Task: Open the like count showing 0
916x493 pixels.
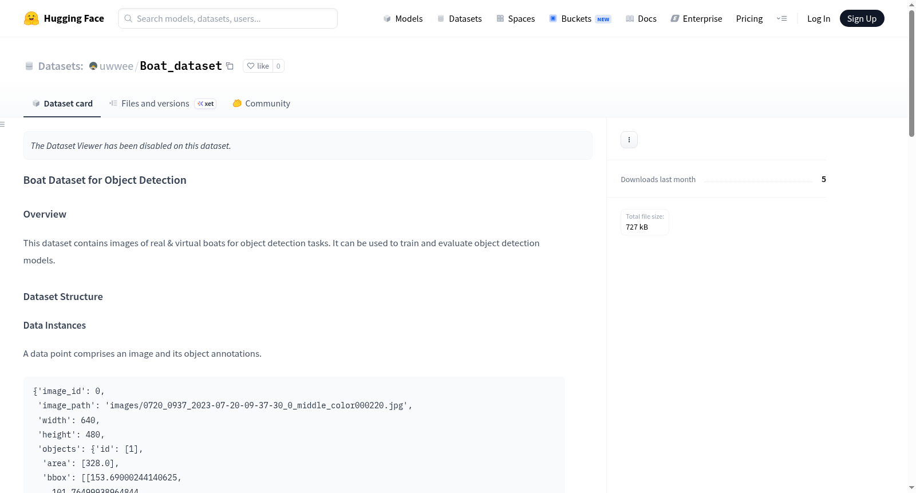Action: coord(278,66)
